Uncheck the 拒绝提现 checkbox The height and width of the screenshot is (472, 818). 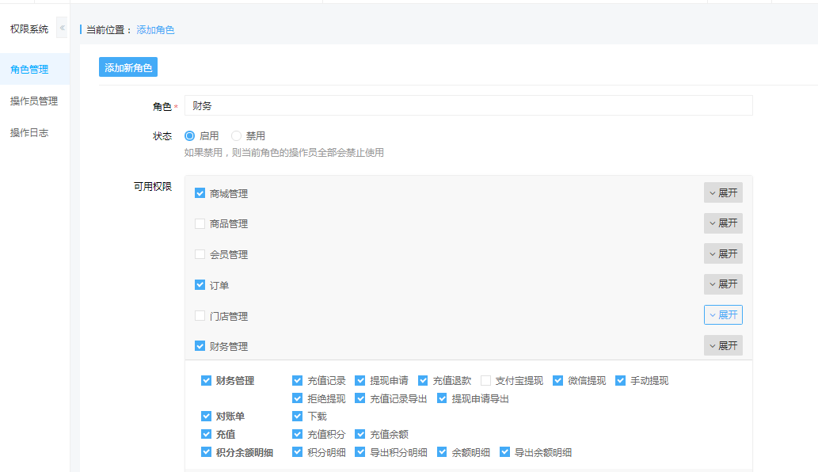(x=298, y=398)
